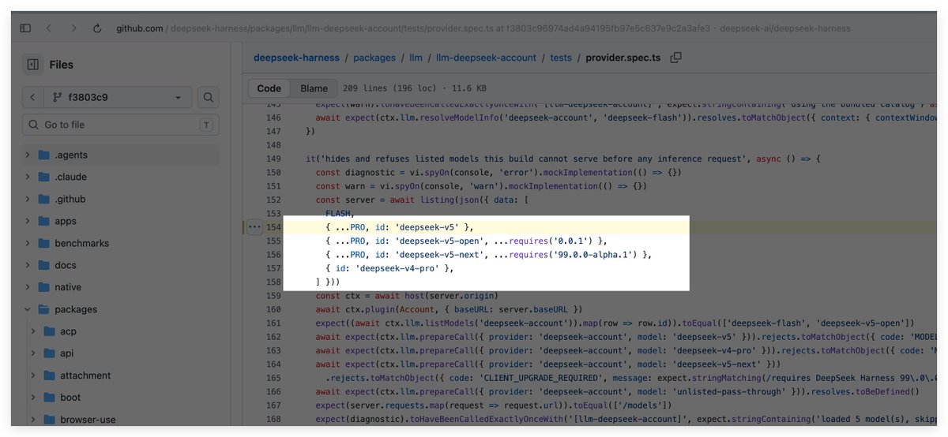
Task: Expand the benchmarks folder chevron
Action: 29,243
